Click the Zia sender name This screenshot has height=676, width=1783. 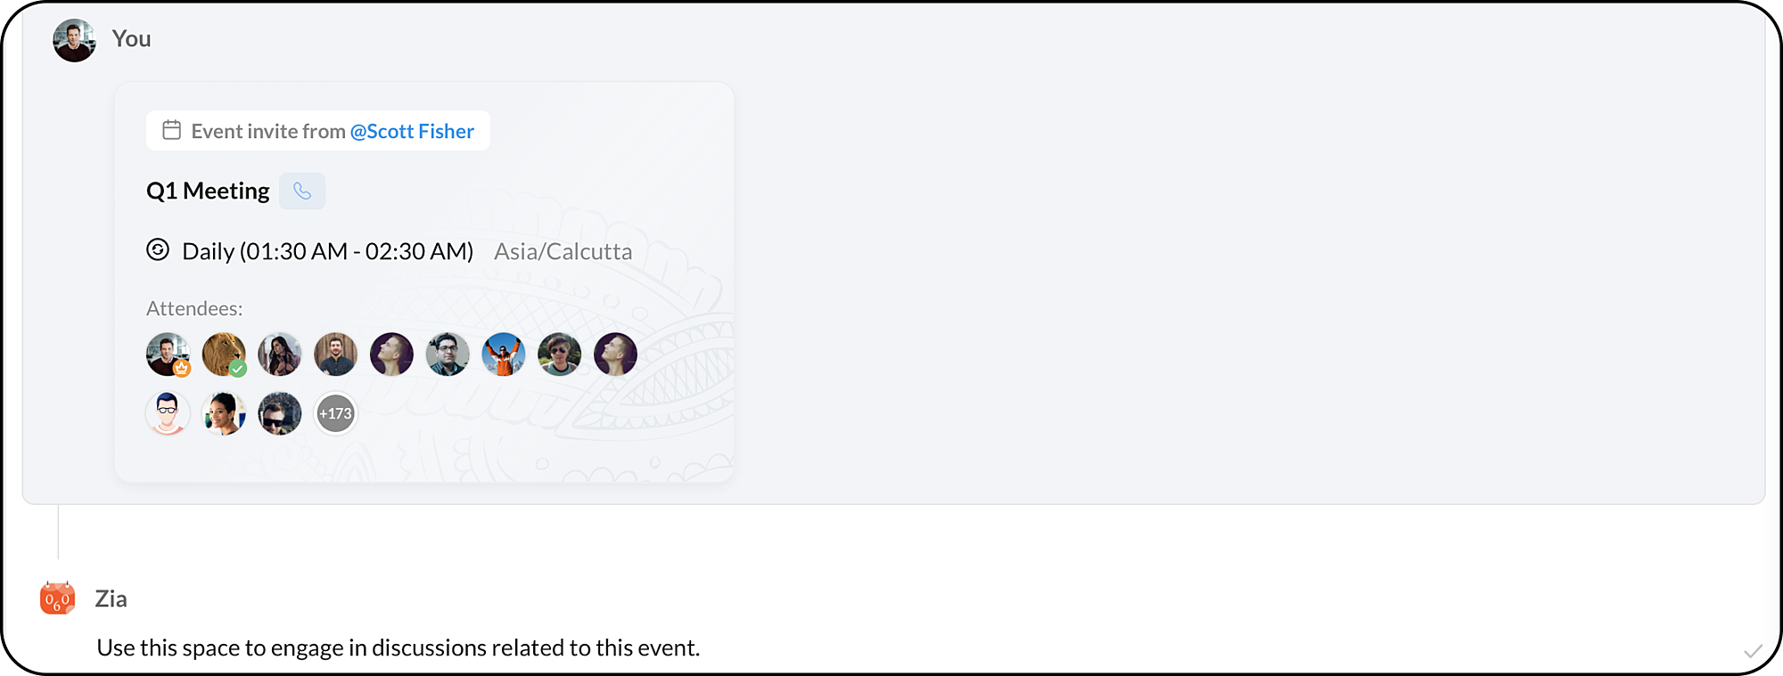coord(111,599)
